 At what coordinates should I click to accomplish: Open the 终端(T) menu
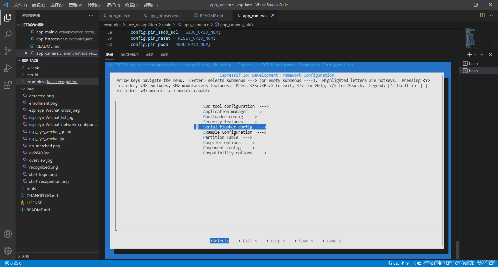(132, 5)
